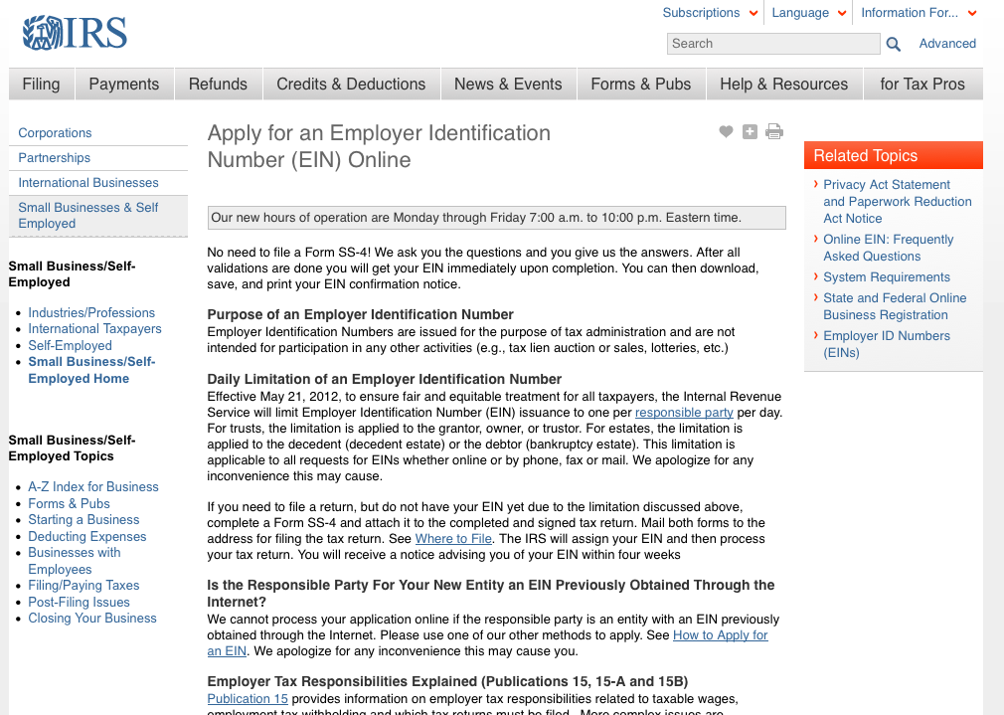This screenshot has height=715, width=1004.
Task: Print the page using the printer icon
Action: (774, 131)
